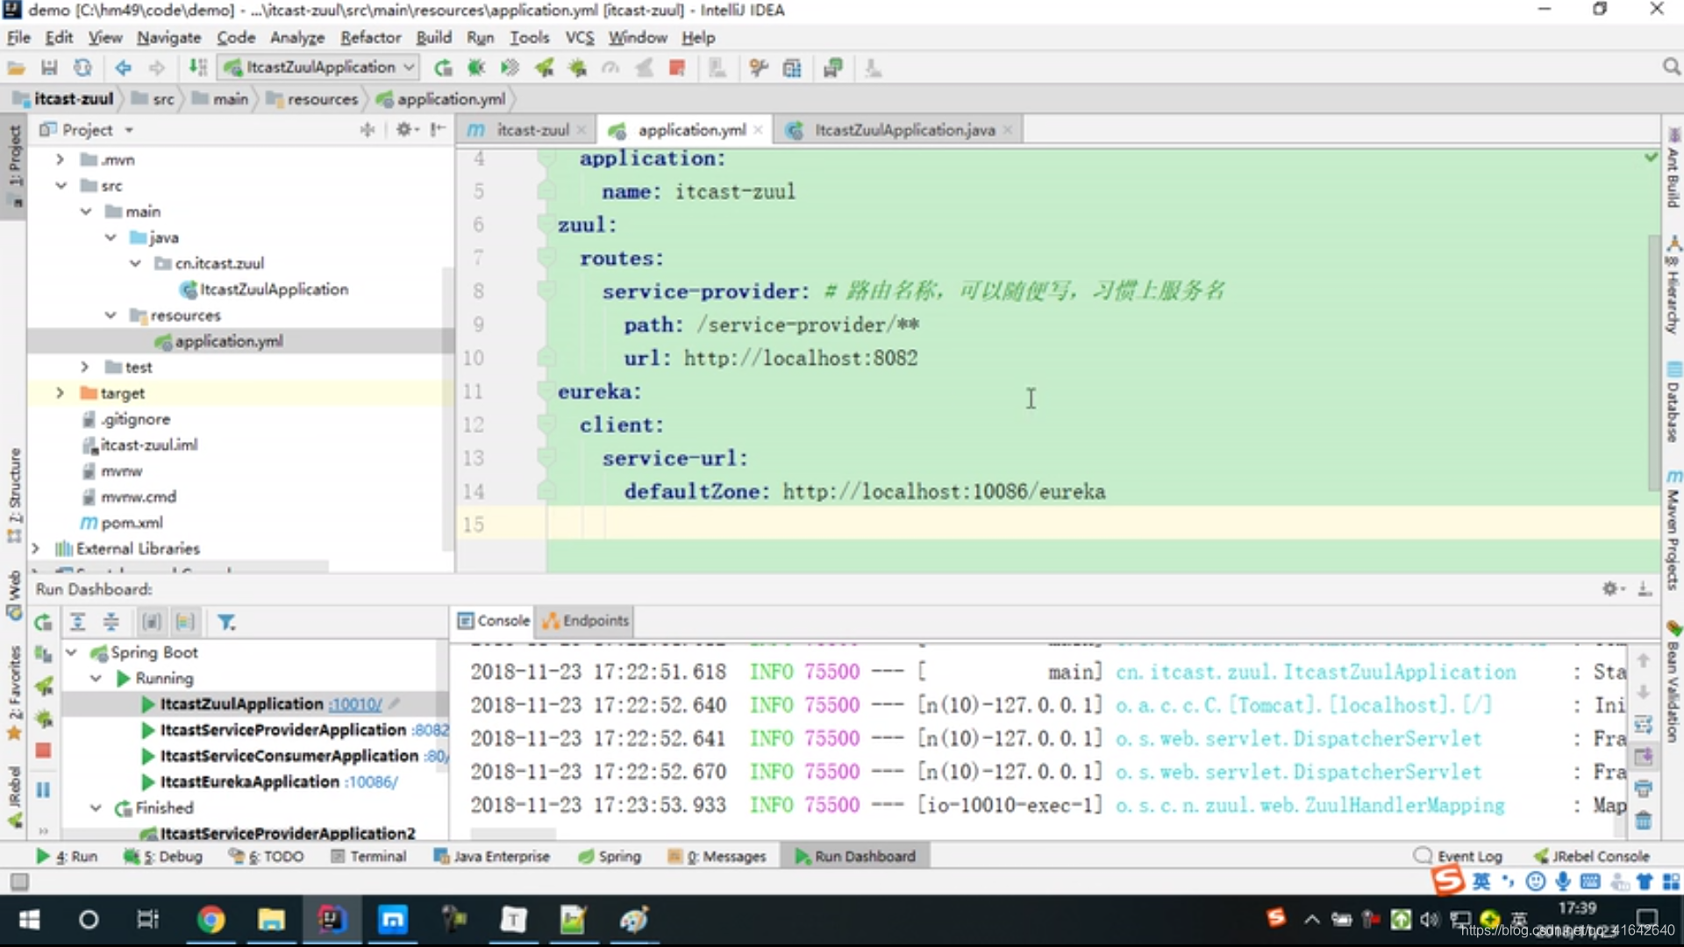
Task: Open the Refactor menu
Action: [370, 38]
